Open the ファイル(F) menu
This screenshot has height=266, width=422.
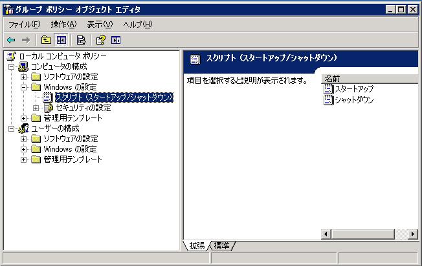click(24, 25)
